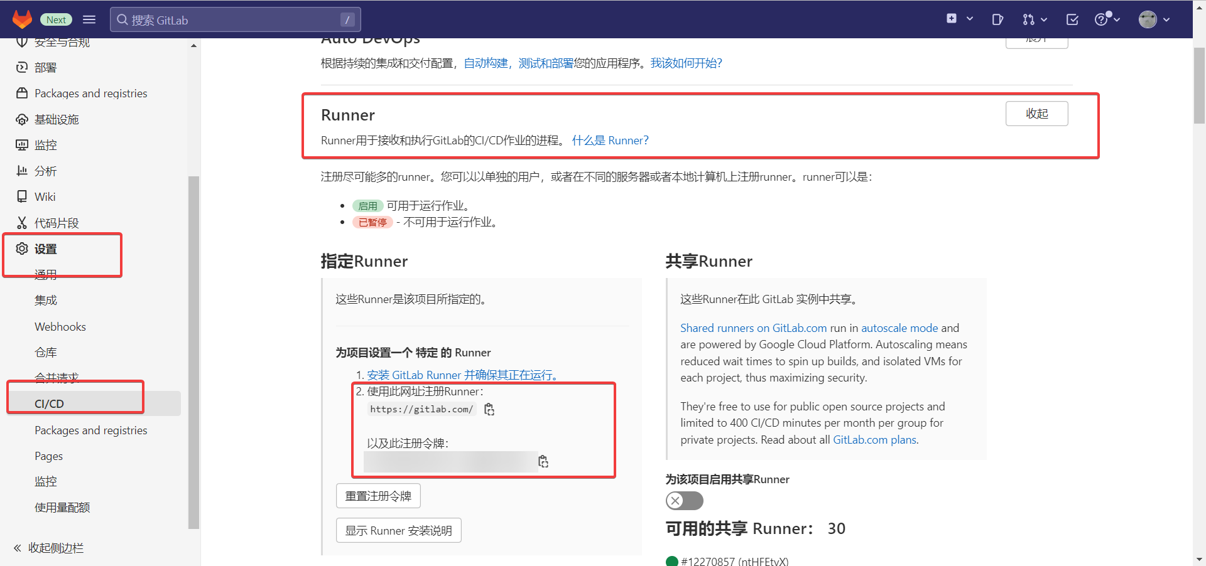Select CI/CD in the settings submenu

click(x=50, y=403)
